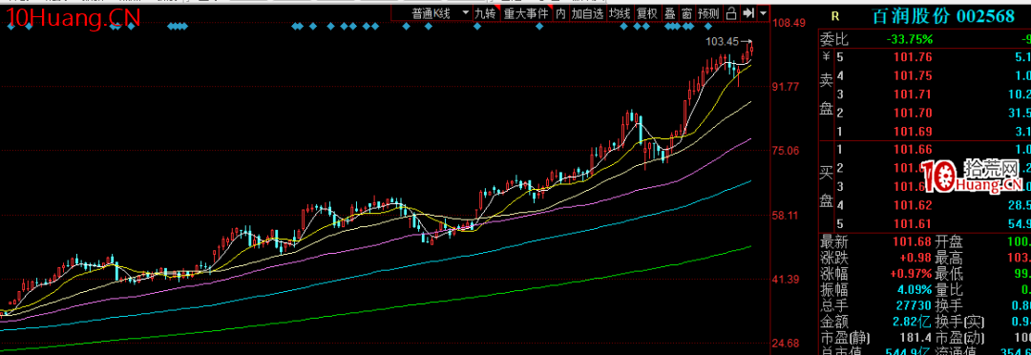Select sell level 5 price 101.76

(x=913, y=57)
